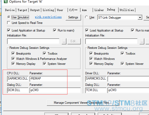Click the -REMAP parameter field
Image resolution: width=149 pixels, height=115 pixels.
pos(55,79)
